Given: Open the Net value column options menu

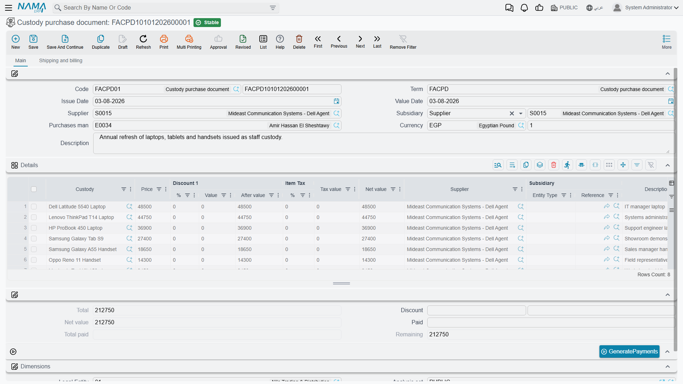Looking at the screenshot, I should pyautogui.click(x=400, y=189).
